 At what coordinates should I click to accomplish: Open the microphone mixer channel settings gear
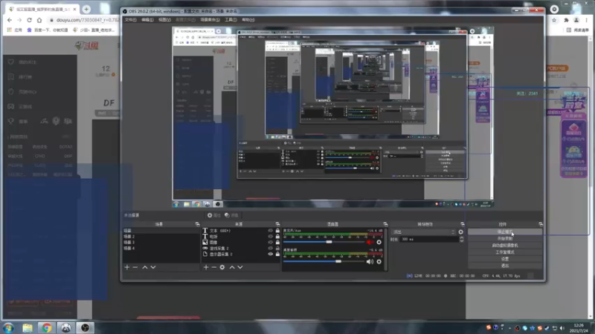tap(379, 243)
